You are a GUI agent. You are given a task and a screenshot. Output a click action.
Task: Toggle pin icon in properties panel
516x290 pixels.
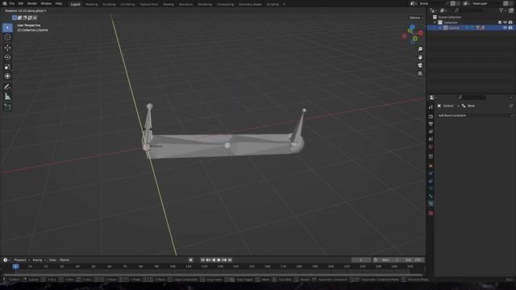pyautogui.click(x=511, y=106)
